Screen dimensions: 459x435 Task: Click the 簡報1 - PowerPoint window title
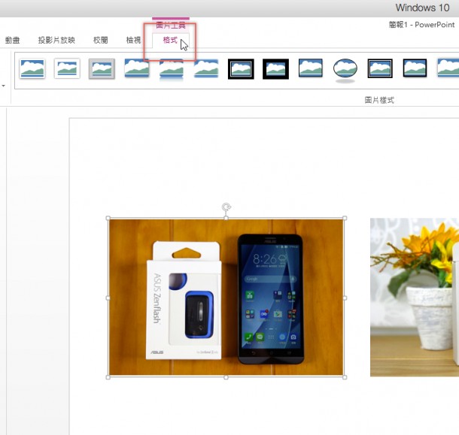pyautogui.click(x=422, y=25)
